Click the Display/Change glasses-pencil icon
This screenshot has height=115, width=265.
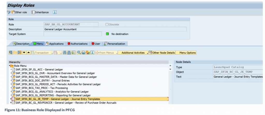coord(9,12)
